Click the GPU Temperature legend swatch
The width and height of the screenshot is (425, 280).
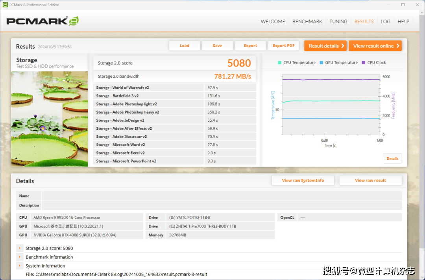click(x=321, y=62)
